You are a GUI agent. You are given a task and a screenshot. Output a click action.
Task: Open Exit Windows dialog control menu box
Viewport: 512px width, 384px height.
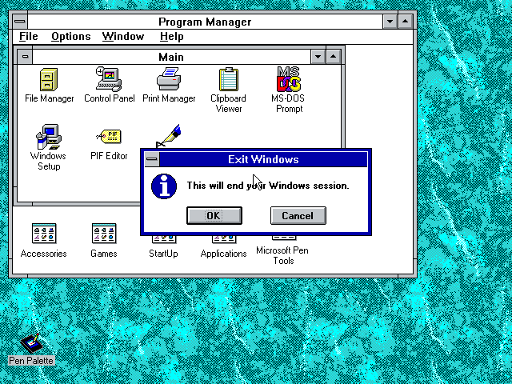(152, 159)
